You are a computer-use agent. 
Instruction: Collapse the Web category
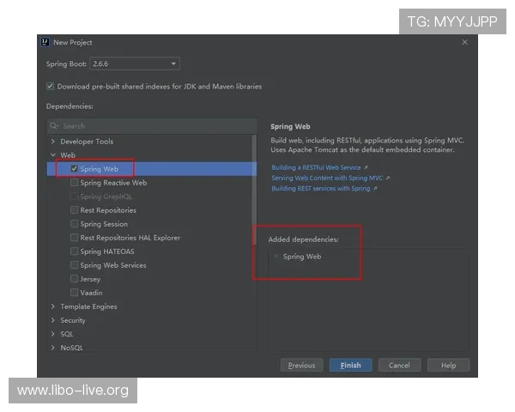[x=53, y=155]
